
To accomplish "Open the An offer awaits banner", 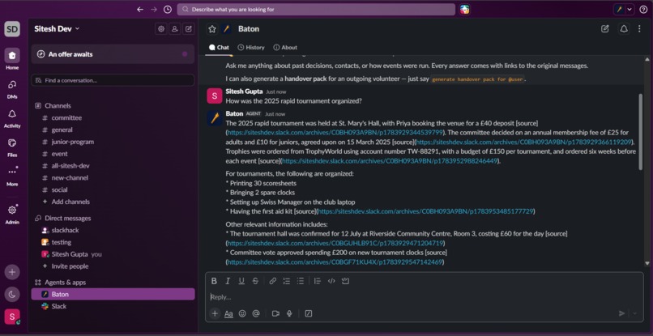I will click(x=113, y=54).
